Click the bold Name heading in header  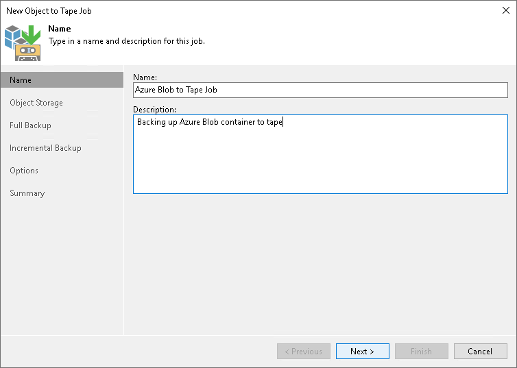(x=60, y=29)
